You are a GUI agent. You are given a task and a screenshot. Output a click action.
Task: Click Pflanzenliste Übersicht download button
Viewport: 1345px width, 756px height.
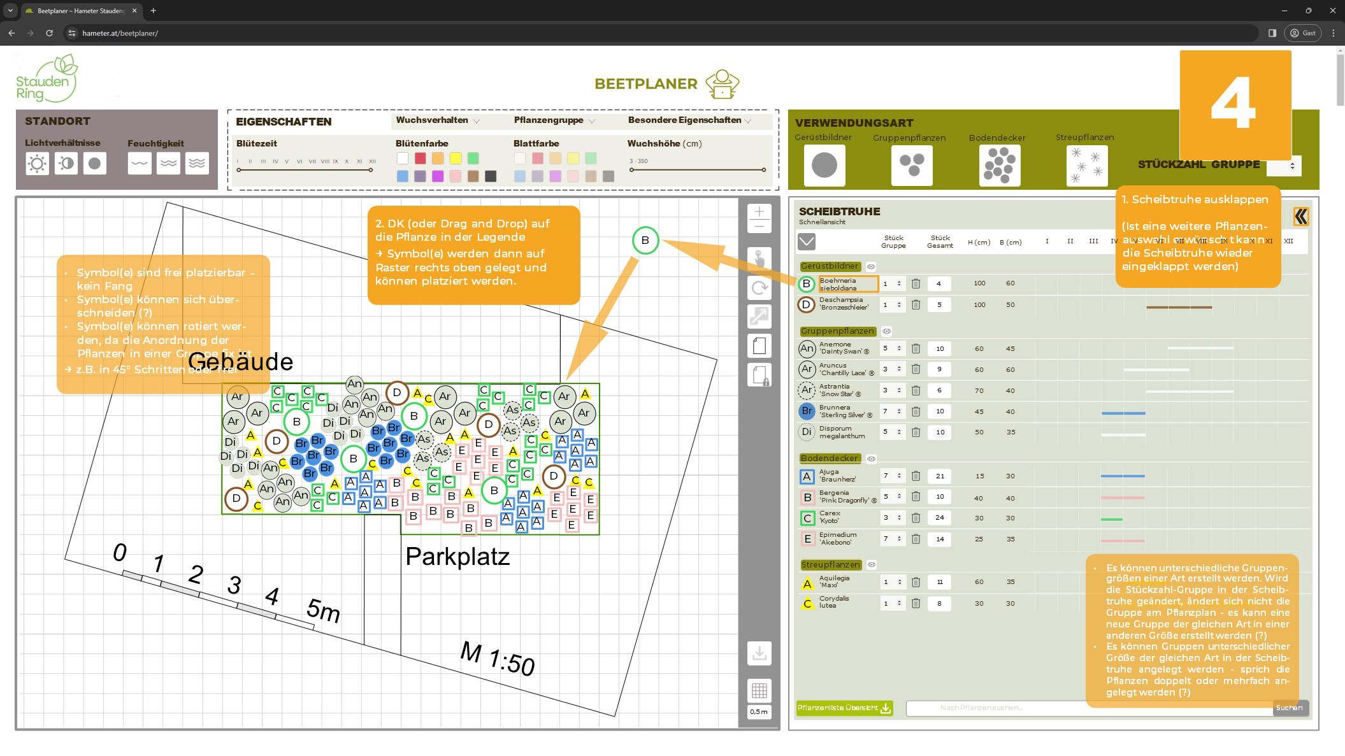[x=844, y=708]
